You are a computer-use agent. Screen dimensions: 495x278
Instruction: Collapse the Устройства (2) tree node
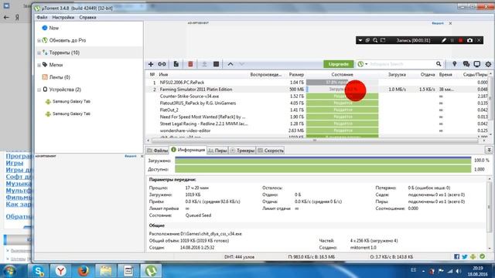tap(39, 90)
